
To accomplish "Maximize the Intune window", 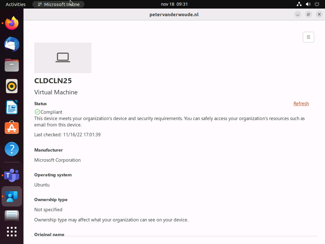I will point(308,14).
